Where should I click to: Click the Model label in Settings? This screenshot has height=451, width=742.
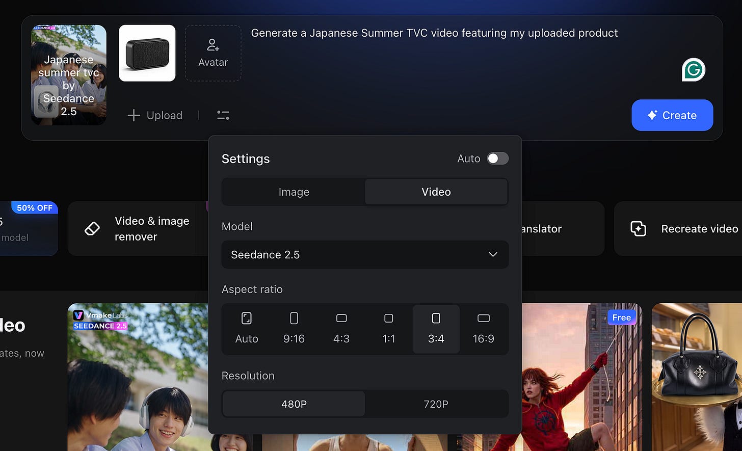(x=237, y=226)
